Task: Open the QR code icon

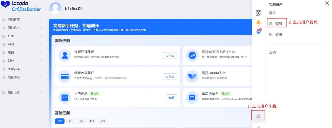Action: pyautogui.click(x=259, y=13)
